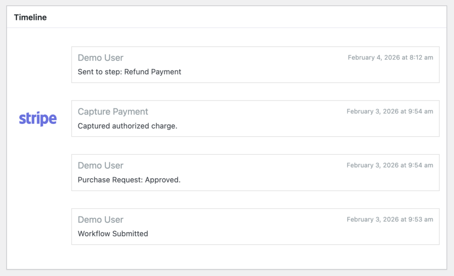The width and height of the screenshot is (454, 276).
Task: Open Demo User on the Purchase Request entry
Action: coord(101,166)
